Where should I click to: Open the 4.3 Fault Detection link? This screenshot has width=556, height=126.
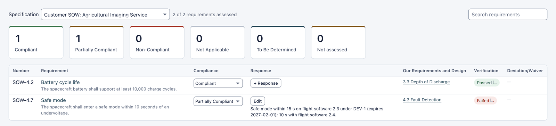coord(422,100)
